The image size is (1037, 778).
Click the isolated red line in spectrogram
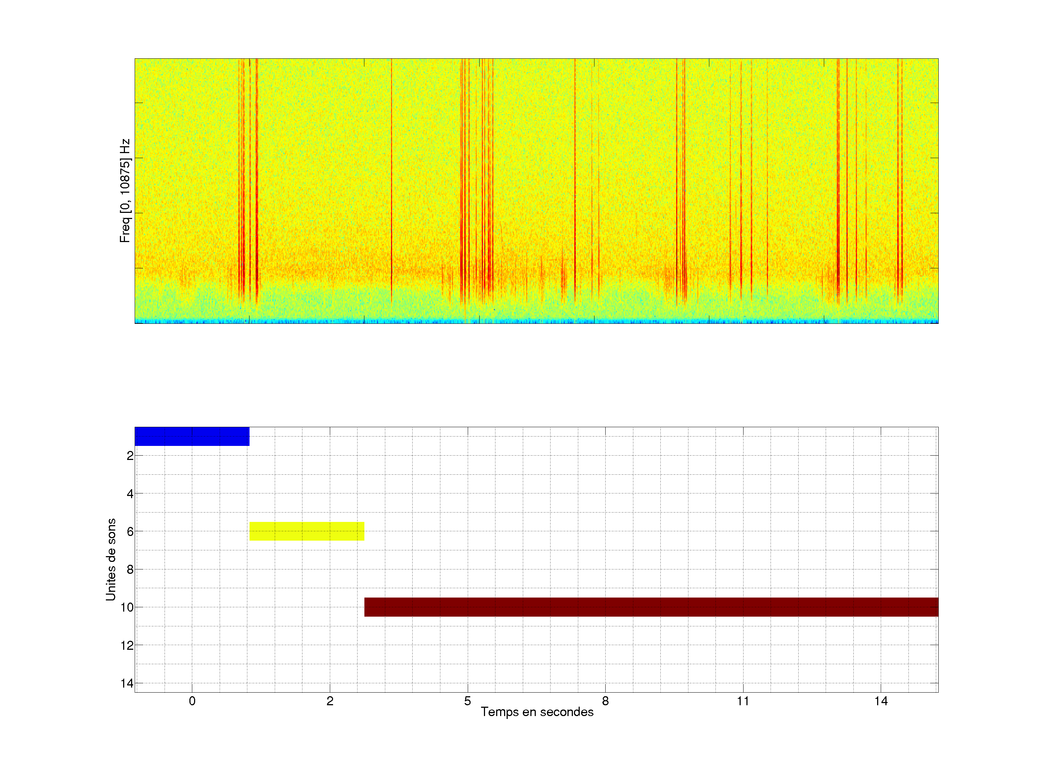click(391, 178)
